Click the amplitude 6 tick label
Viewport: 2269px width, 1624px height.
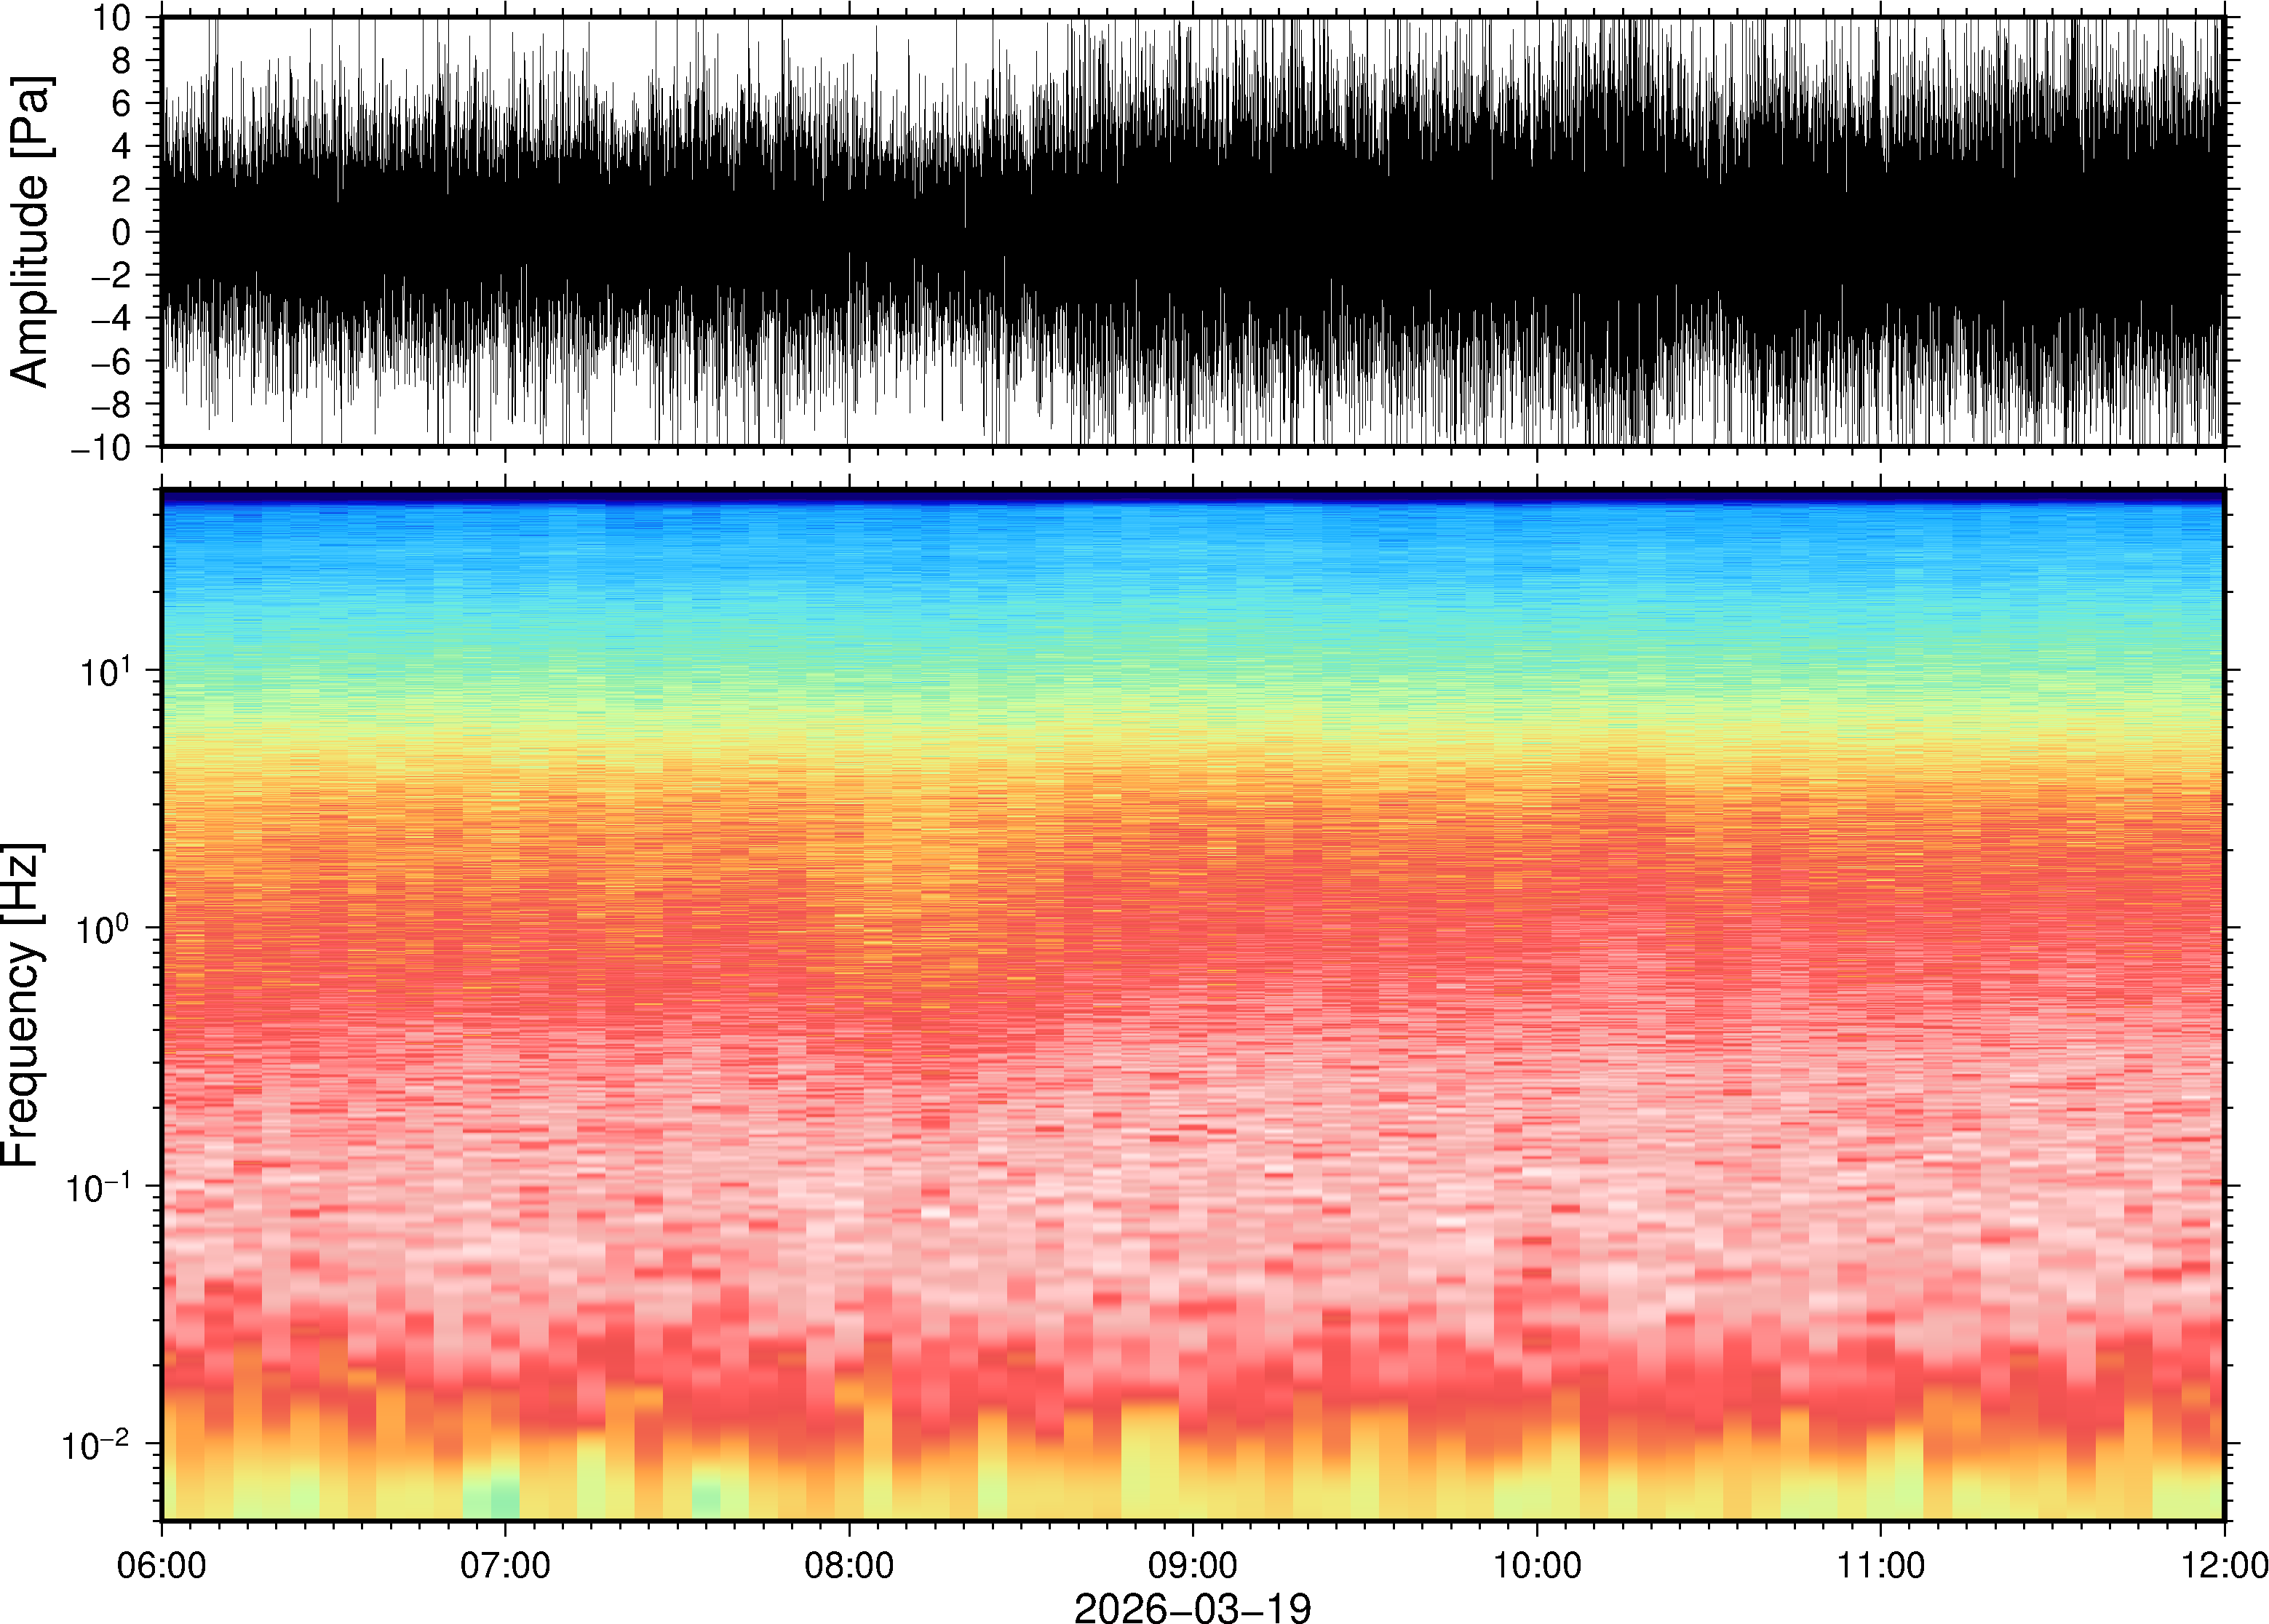pos(122,103)
